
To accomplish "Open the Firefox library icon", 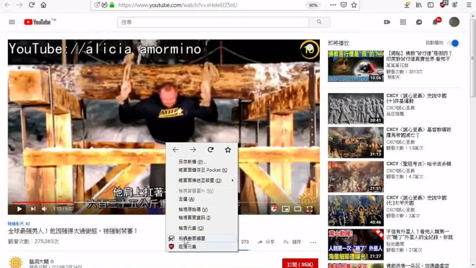I will point(419,5).
